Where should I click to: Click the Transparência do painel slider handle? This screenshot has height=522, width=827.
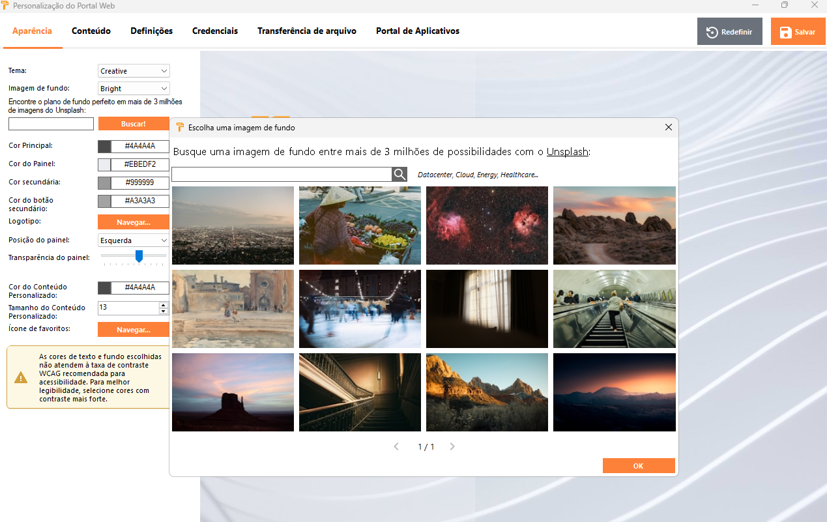[x=139, y=257]
